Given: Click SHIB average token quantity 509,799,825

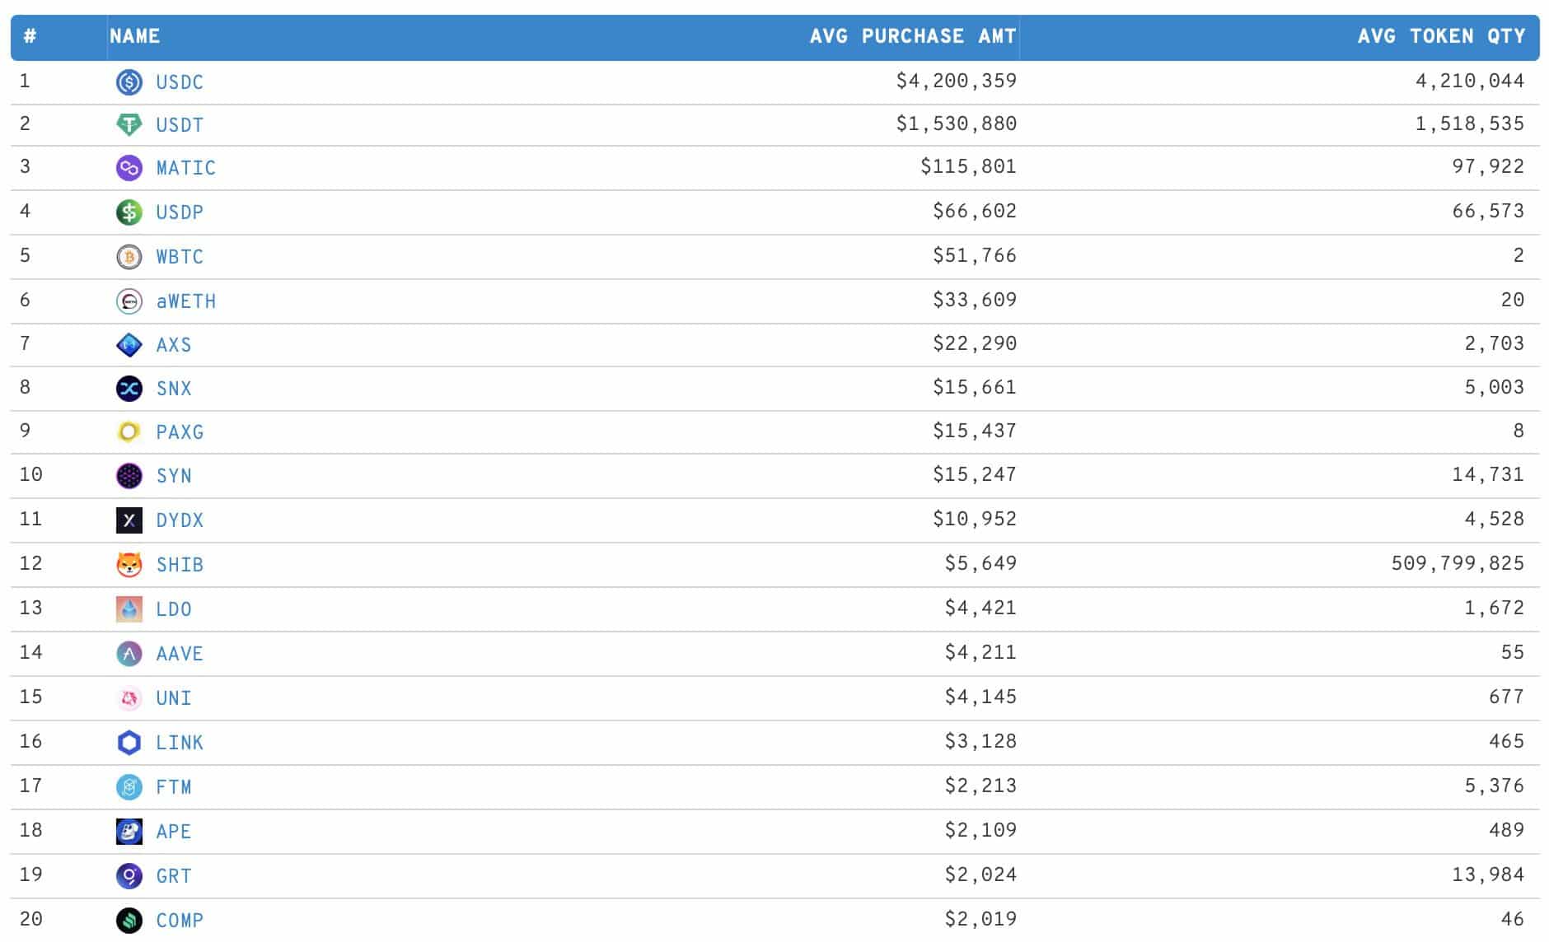Looking at the screenshot, I should (1458, 563).
